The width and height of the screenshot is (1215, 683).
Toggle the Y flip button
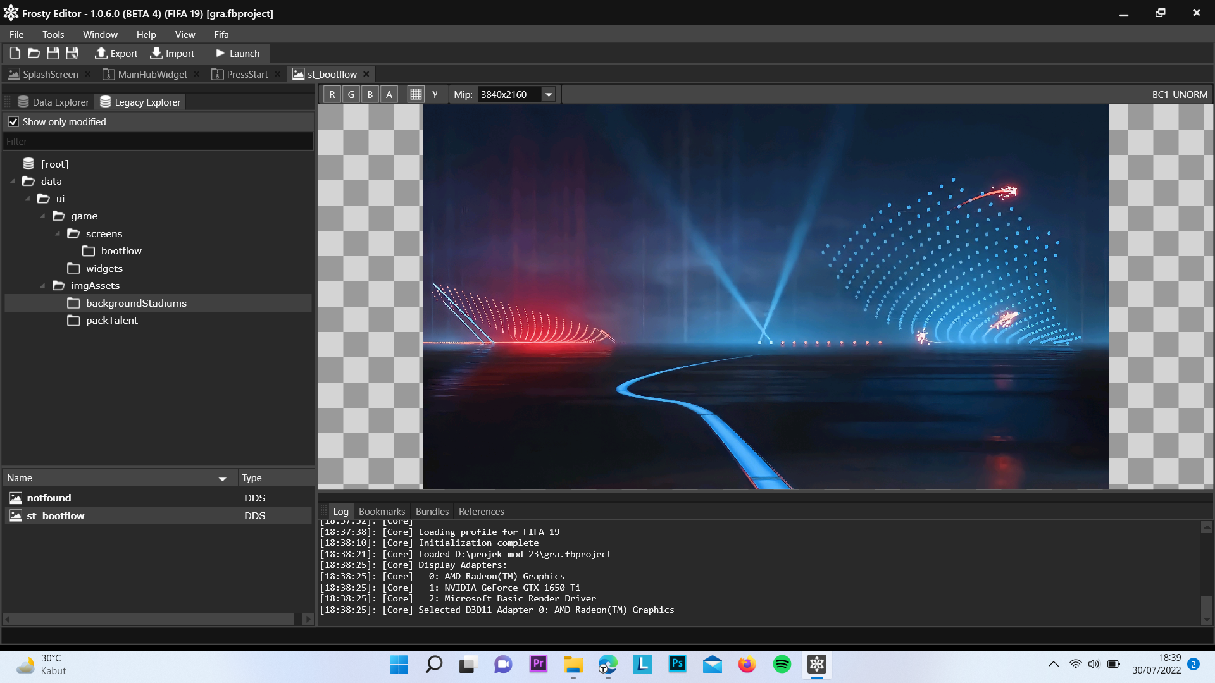[435, 94]
